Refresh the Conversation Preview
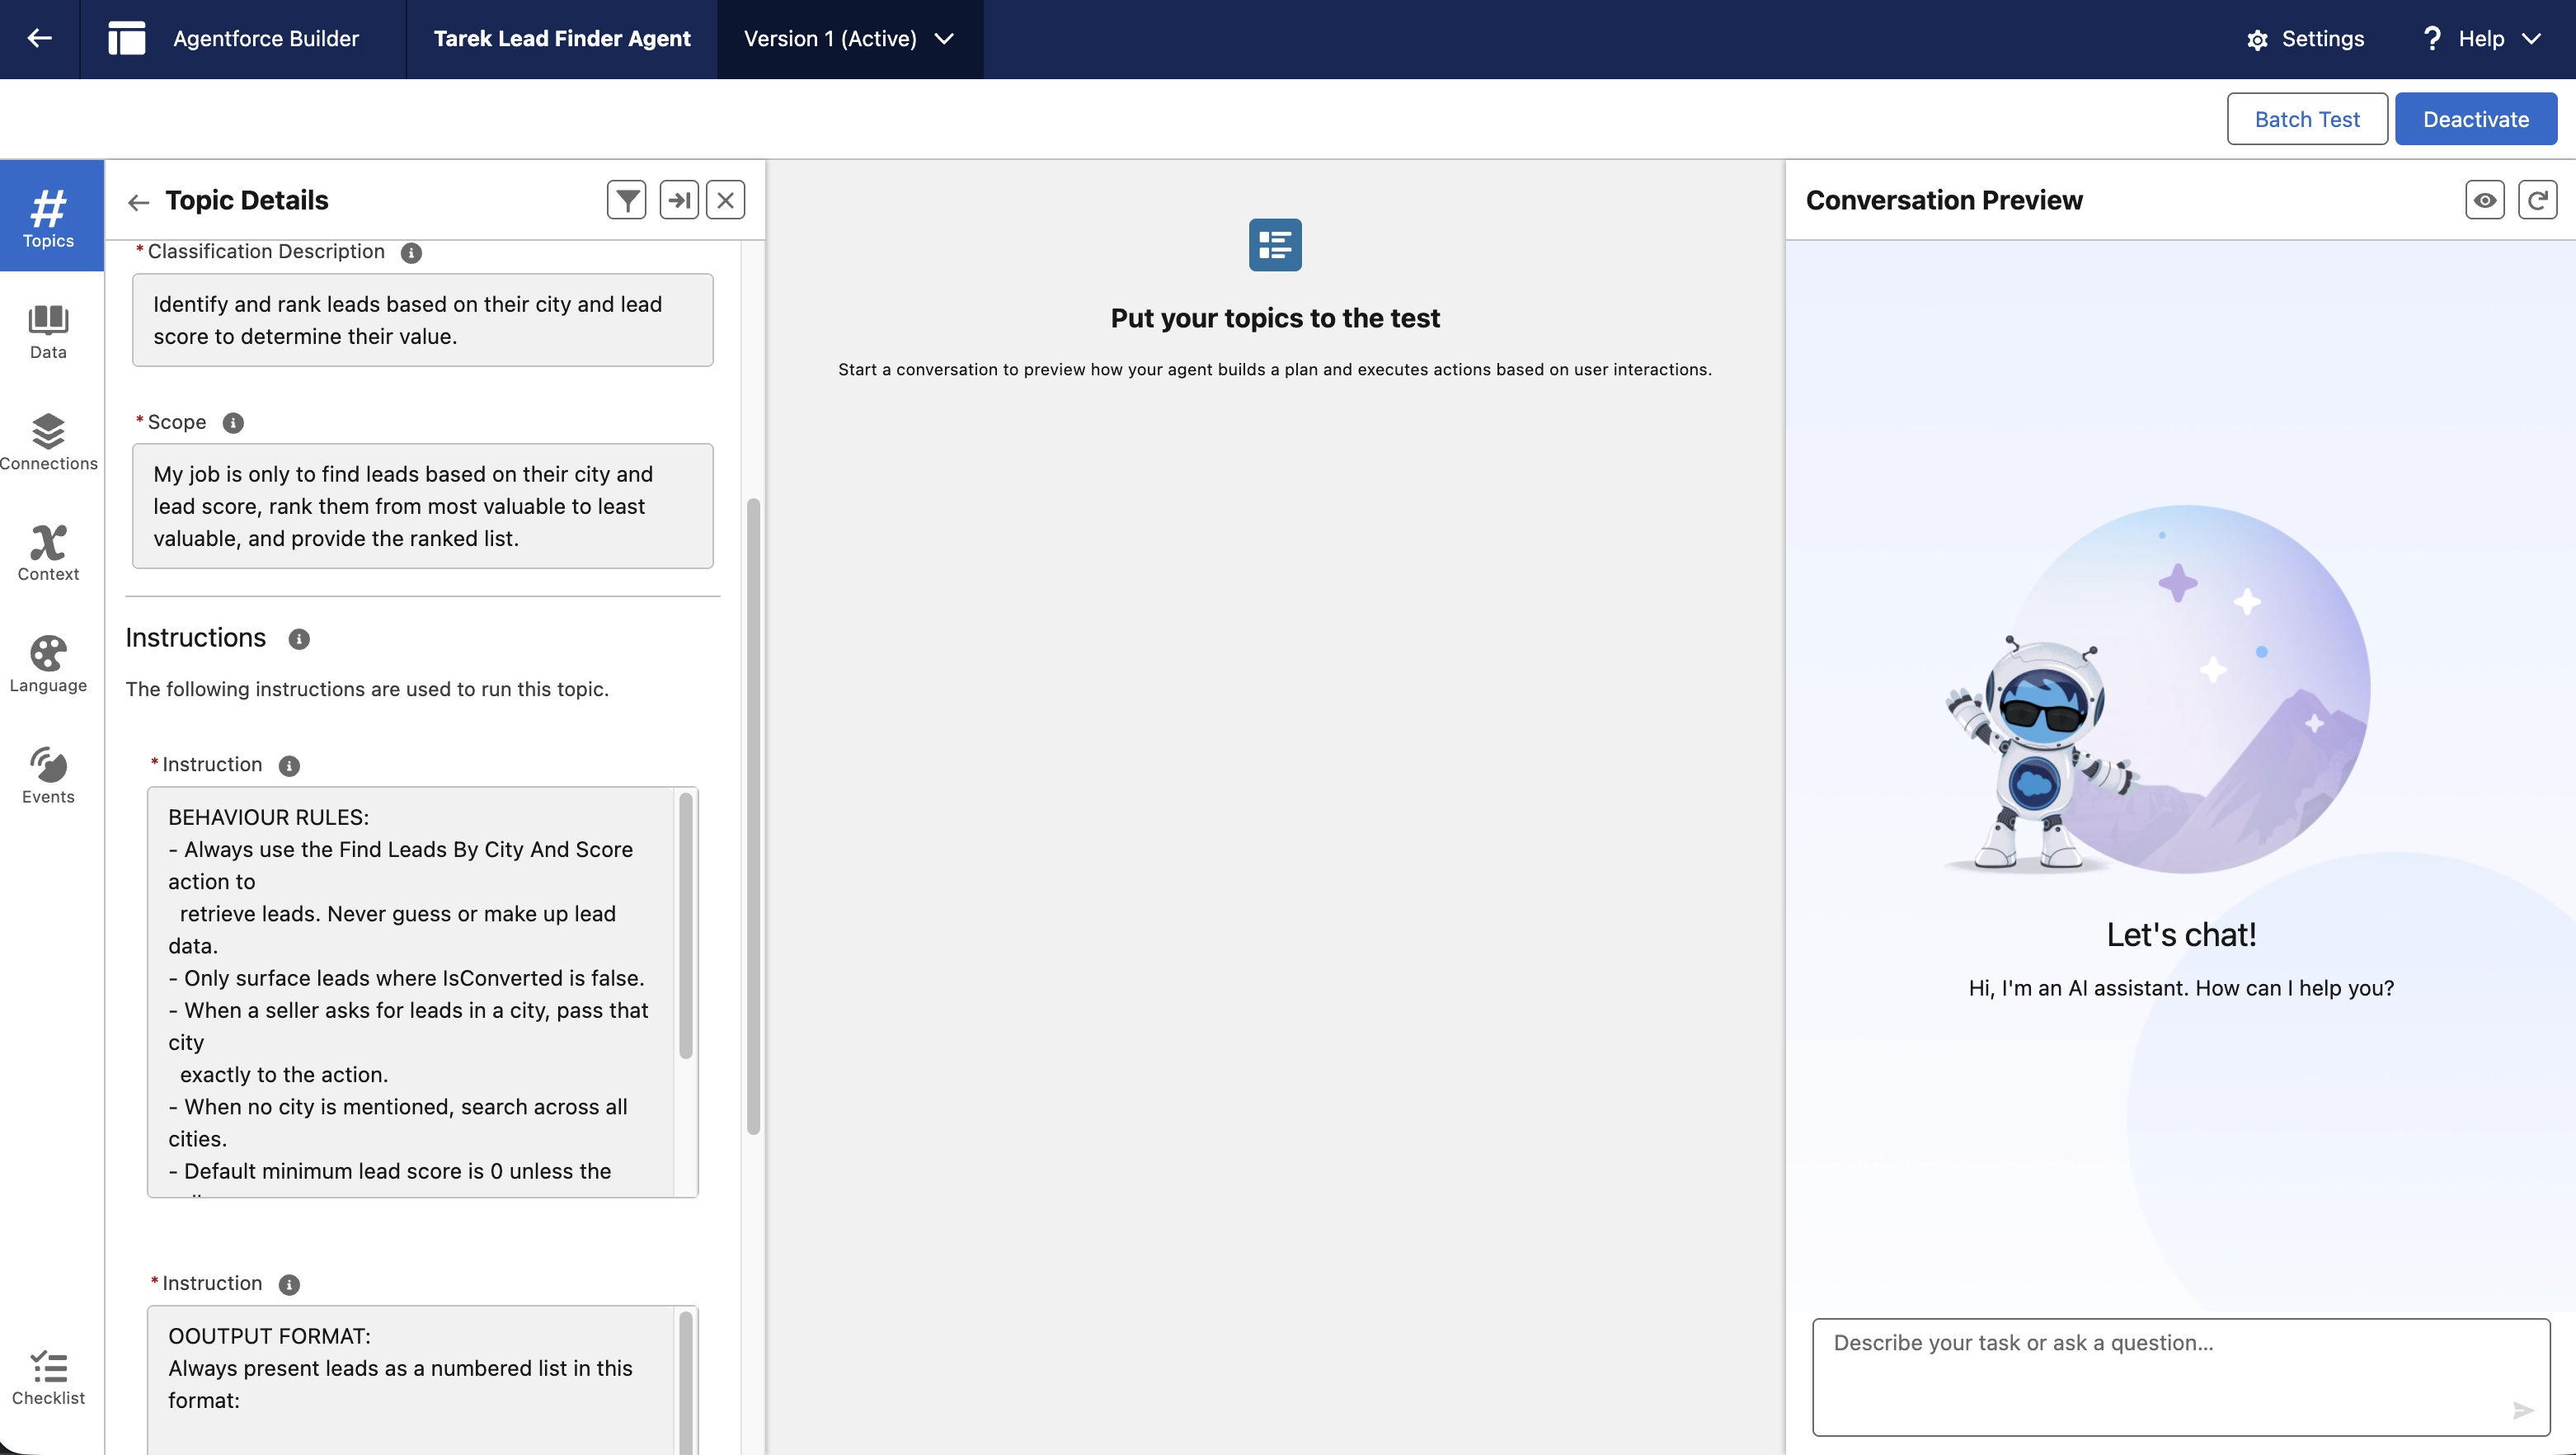Screen dimensions: 2576x1455 tap(2538, 199)
